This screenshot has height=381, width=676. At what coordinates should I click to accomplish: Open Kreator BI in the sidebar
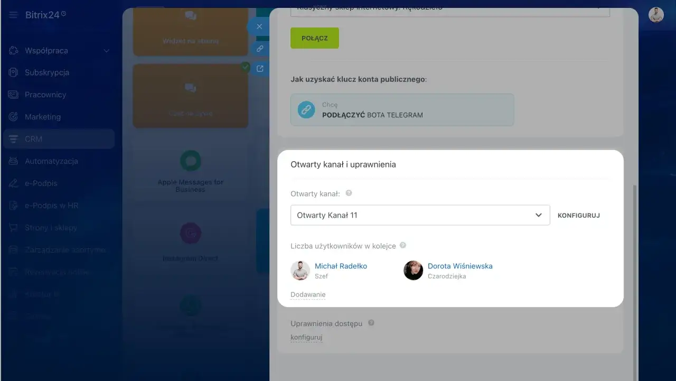tap(42, 294)
